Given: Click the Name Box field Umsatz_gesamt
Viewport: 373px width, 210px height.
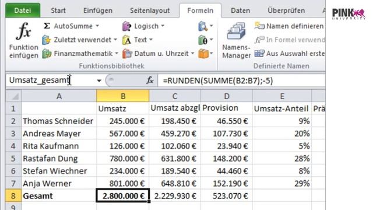Looking at the screenshot, I should (x=51, y=80).
